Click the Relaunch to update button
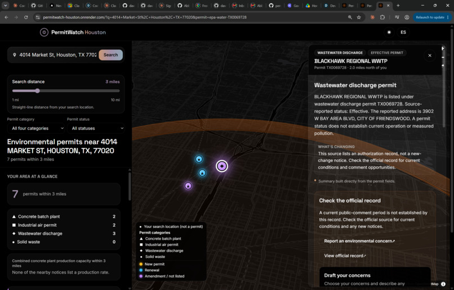Viewport: 454px width, 290px height. click(432, 17)
